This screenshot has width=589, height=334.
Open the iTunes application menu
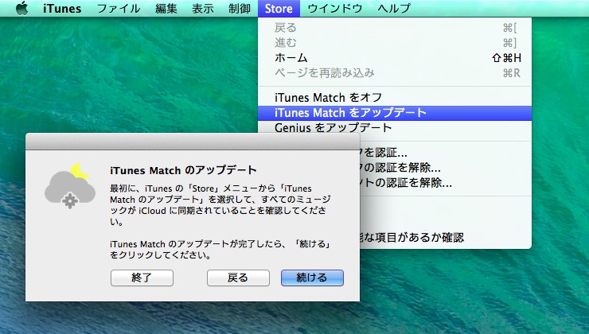point(62,8)
